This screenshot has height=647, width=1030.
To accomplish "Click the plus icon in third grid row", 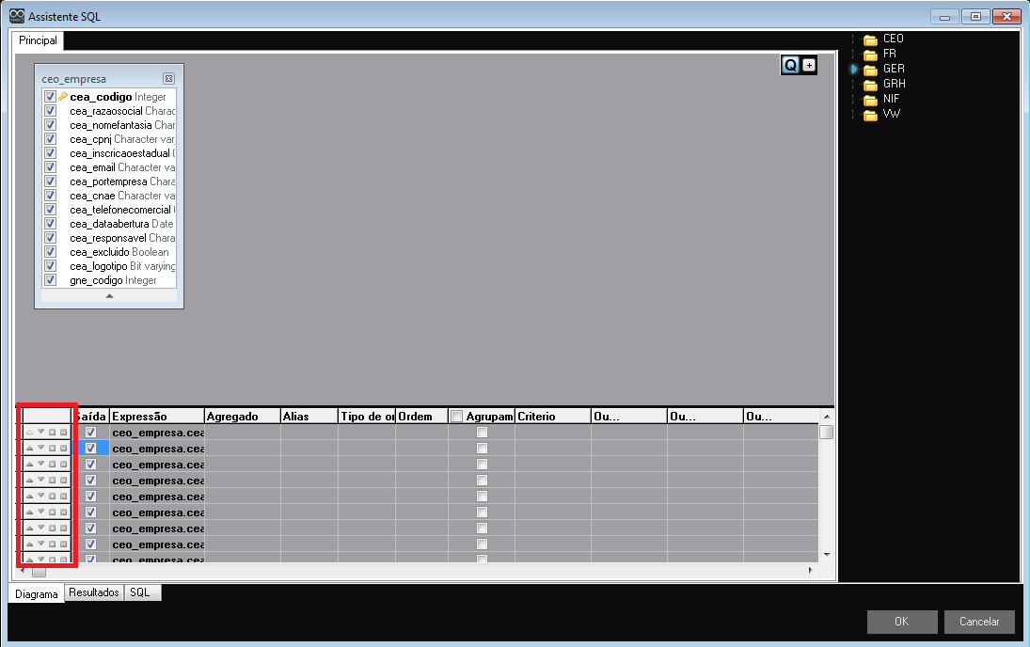I will coord(52,465).
